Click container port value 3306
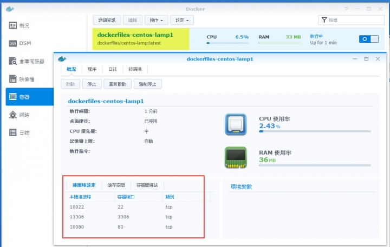390x247 pixels. click(123, 217)
